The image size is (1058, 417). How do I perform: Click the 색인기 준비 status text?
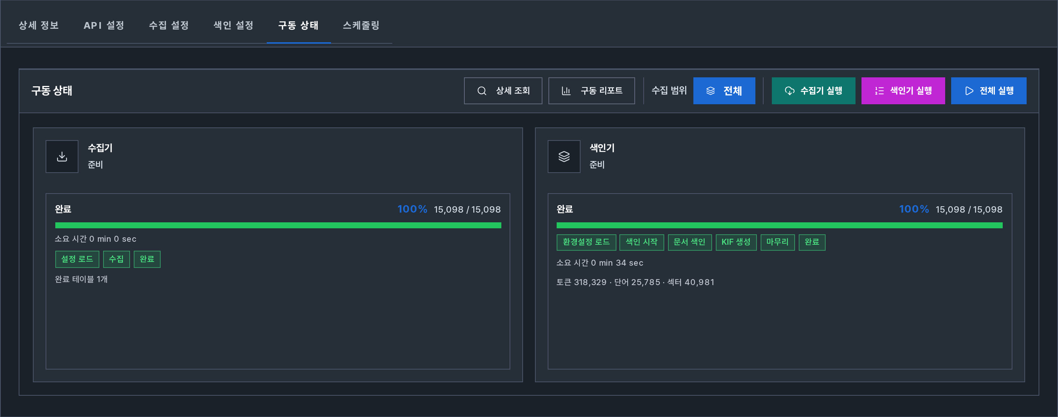597,165
